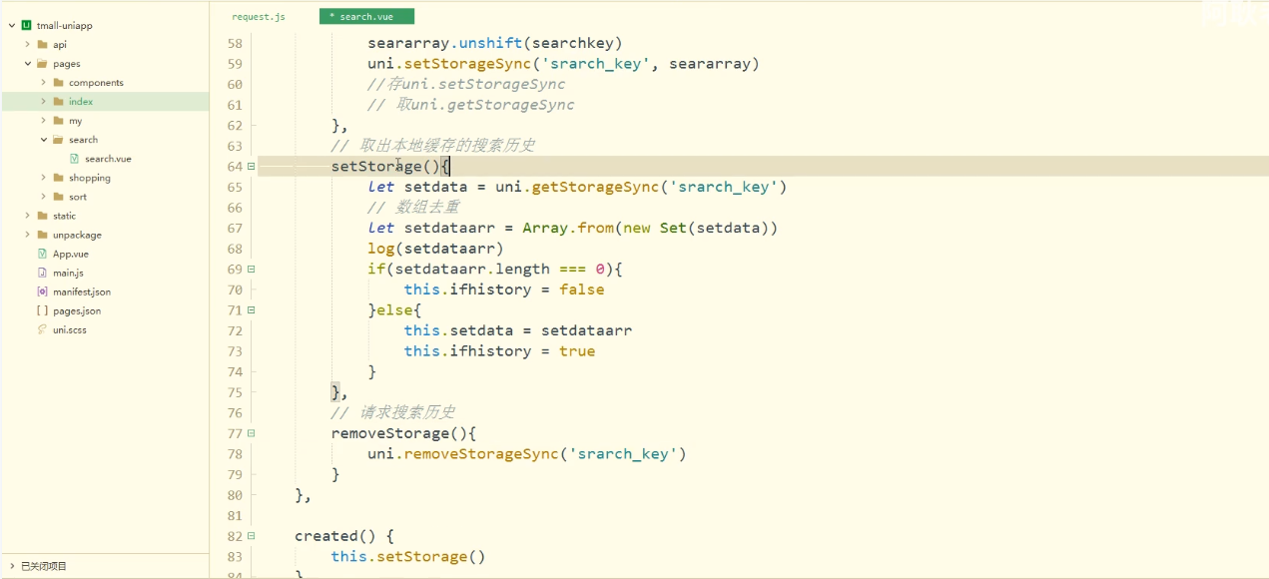The width and height of the screenshot is (1269, 579).
Task: Open search.vue in the project tree
Action: point(108,159)
